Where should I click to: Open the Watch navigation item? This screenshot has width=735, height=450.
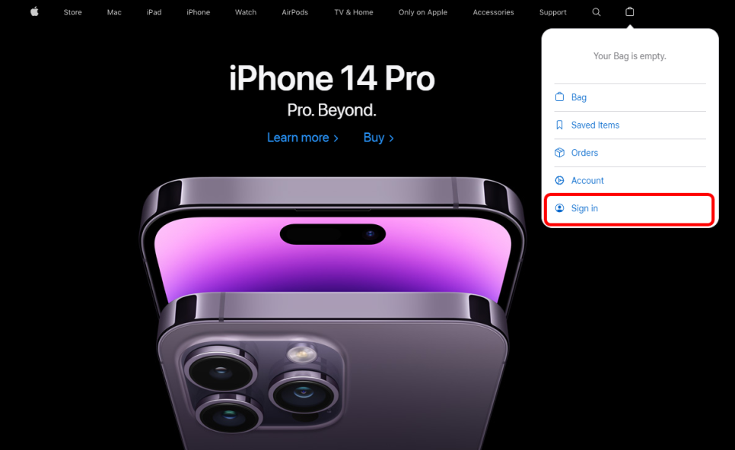pyautogui.click(x=246, y=12)
